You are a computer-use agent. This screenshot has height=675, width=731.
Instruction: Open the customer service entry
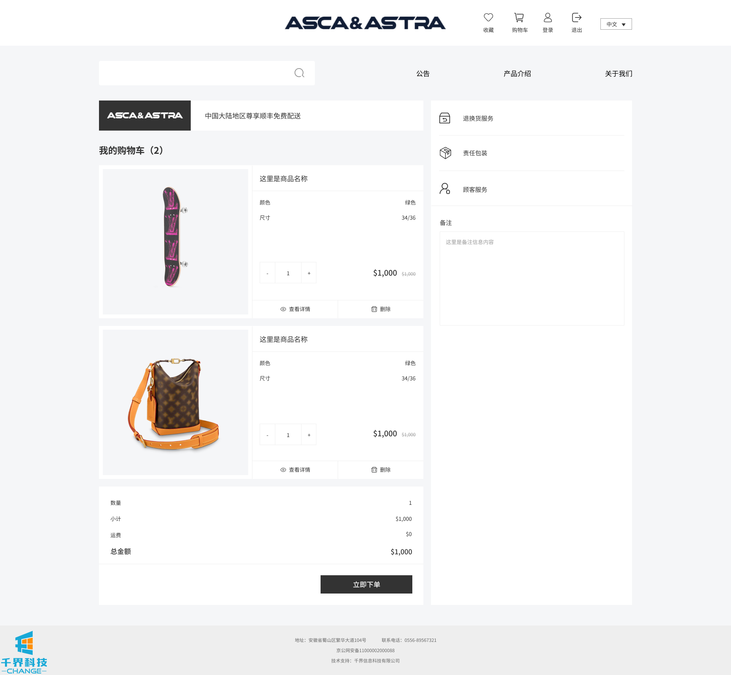click(475, 190)
